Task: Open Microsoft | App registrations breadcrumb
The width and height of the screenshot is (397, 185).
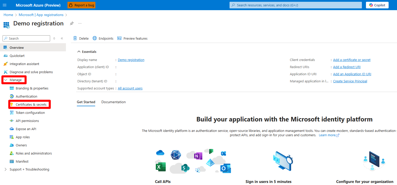Action: [41, 15]
